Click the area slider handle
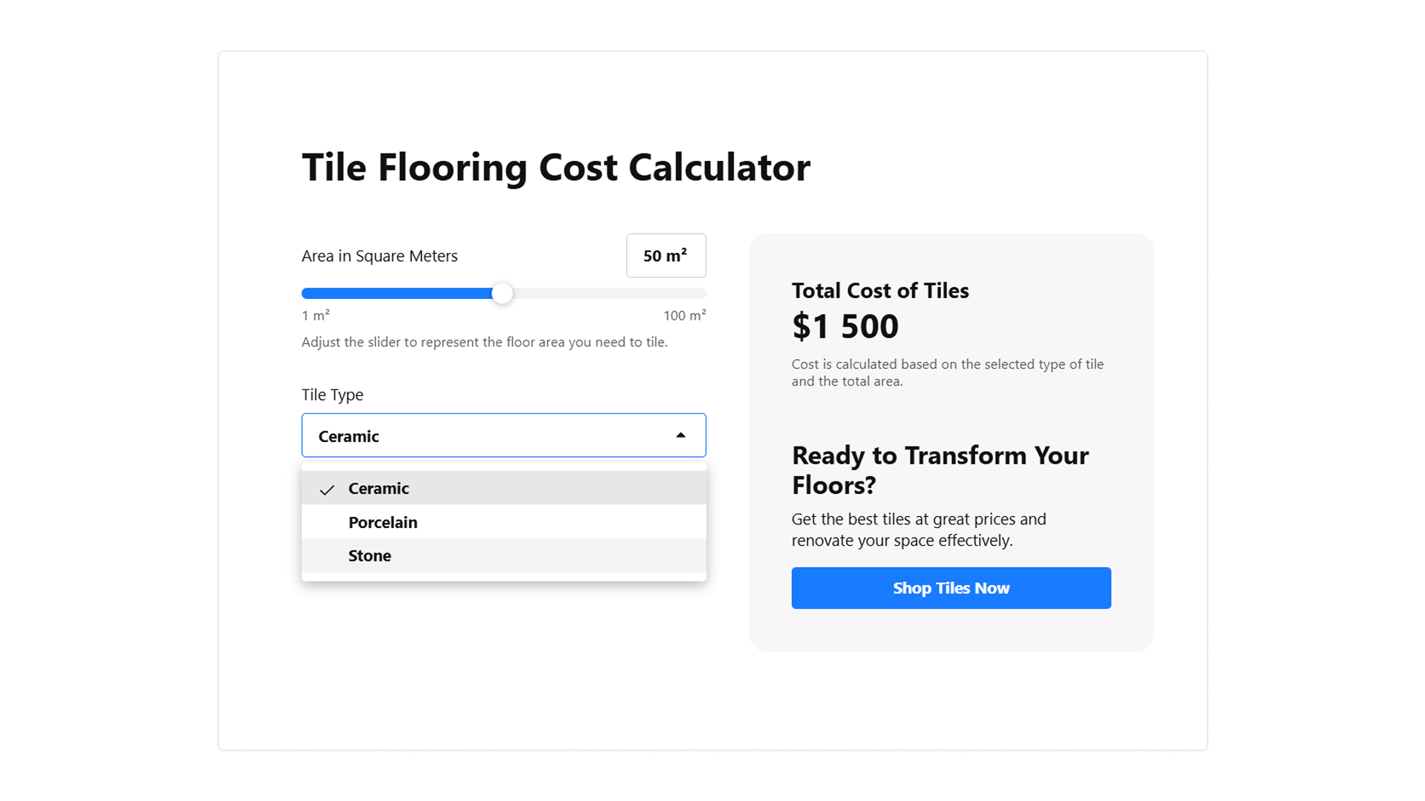Screen dimensions: 1425x801 click(x=502, y=294)
